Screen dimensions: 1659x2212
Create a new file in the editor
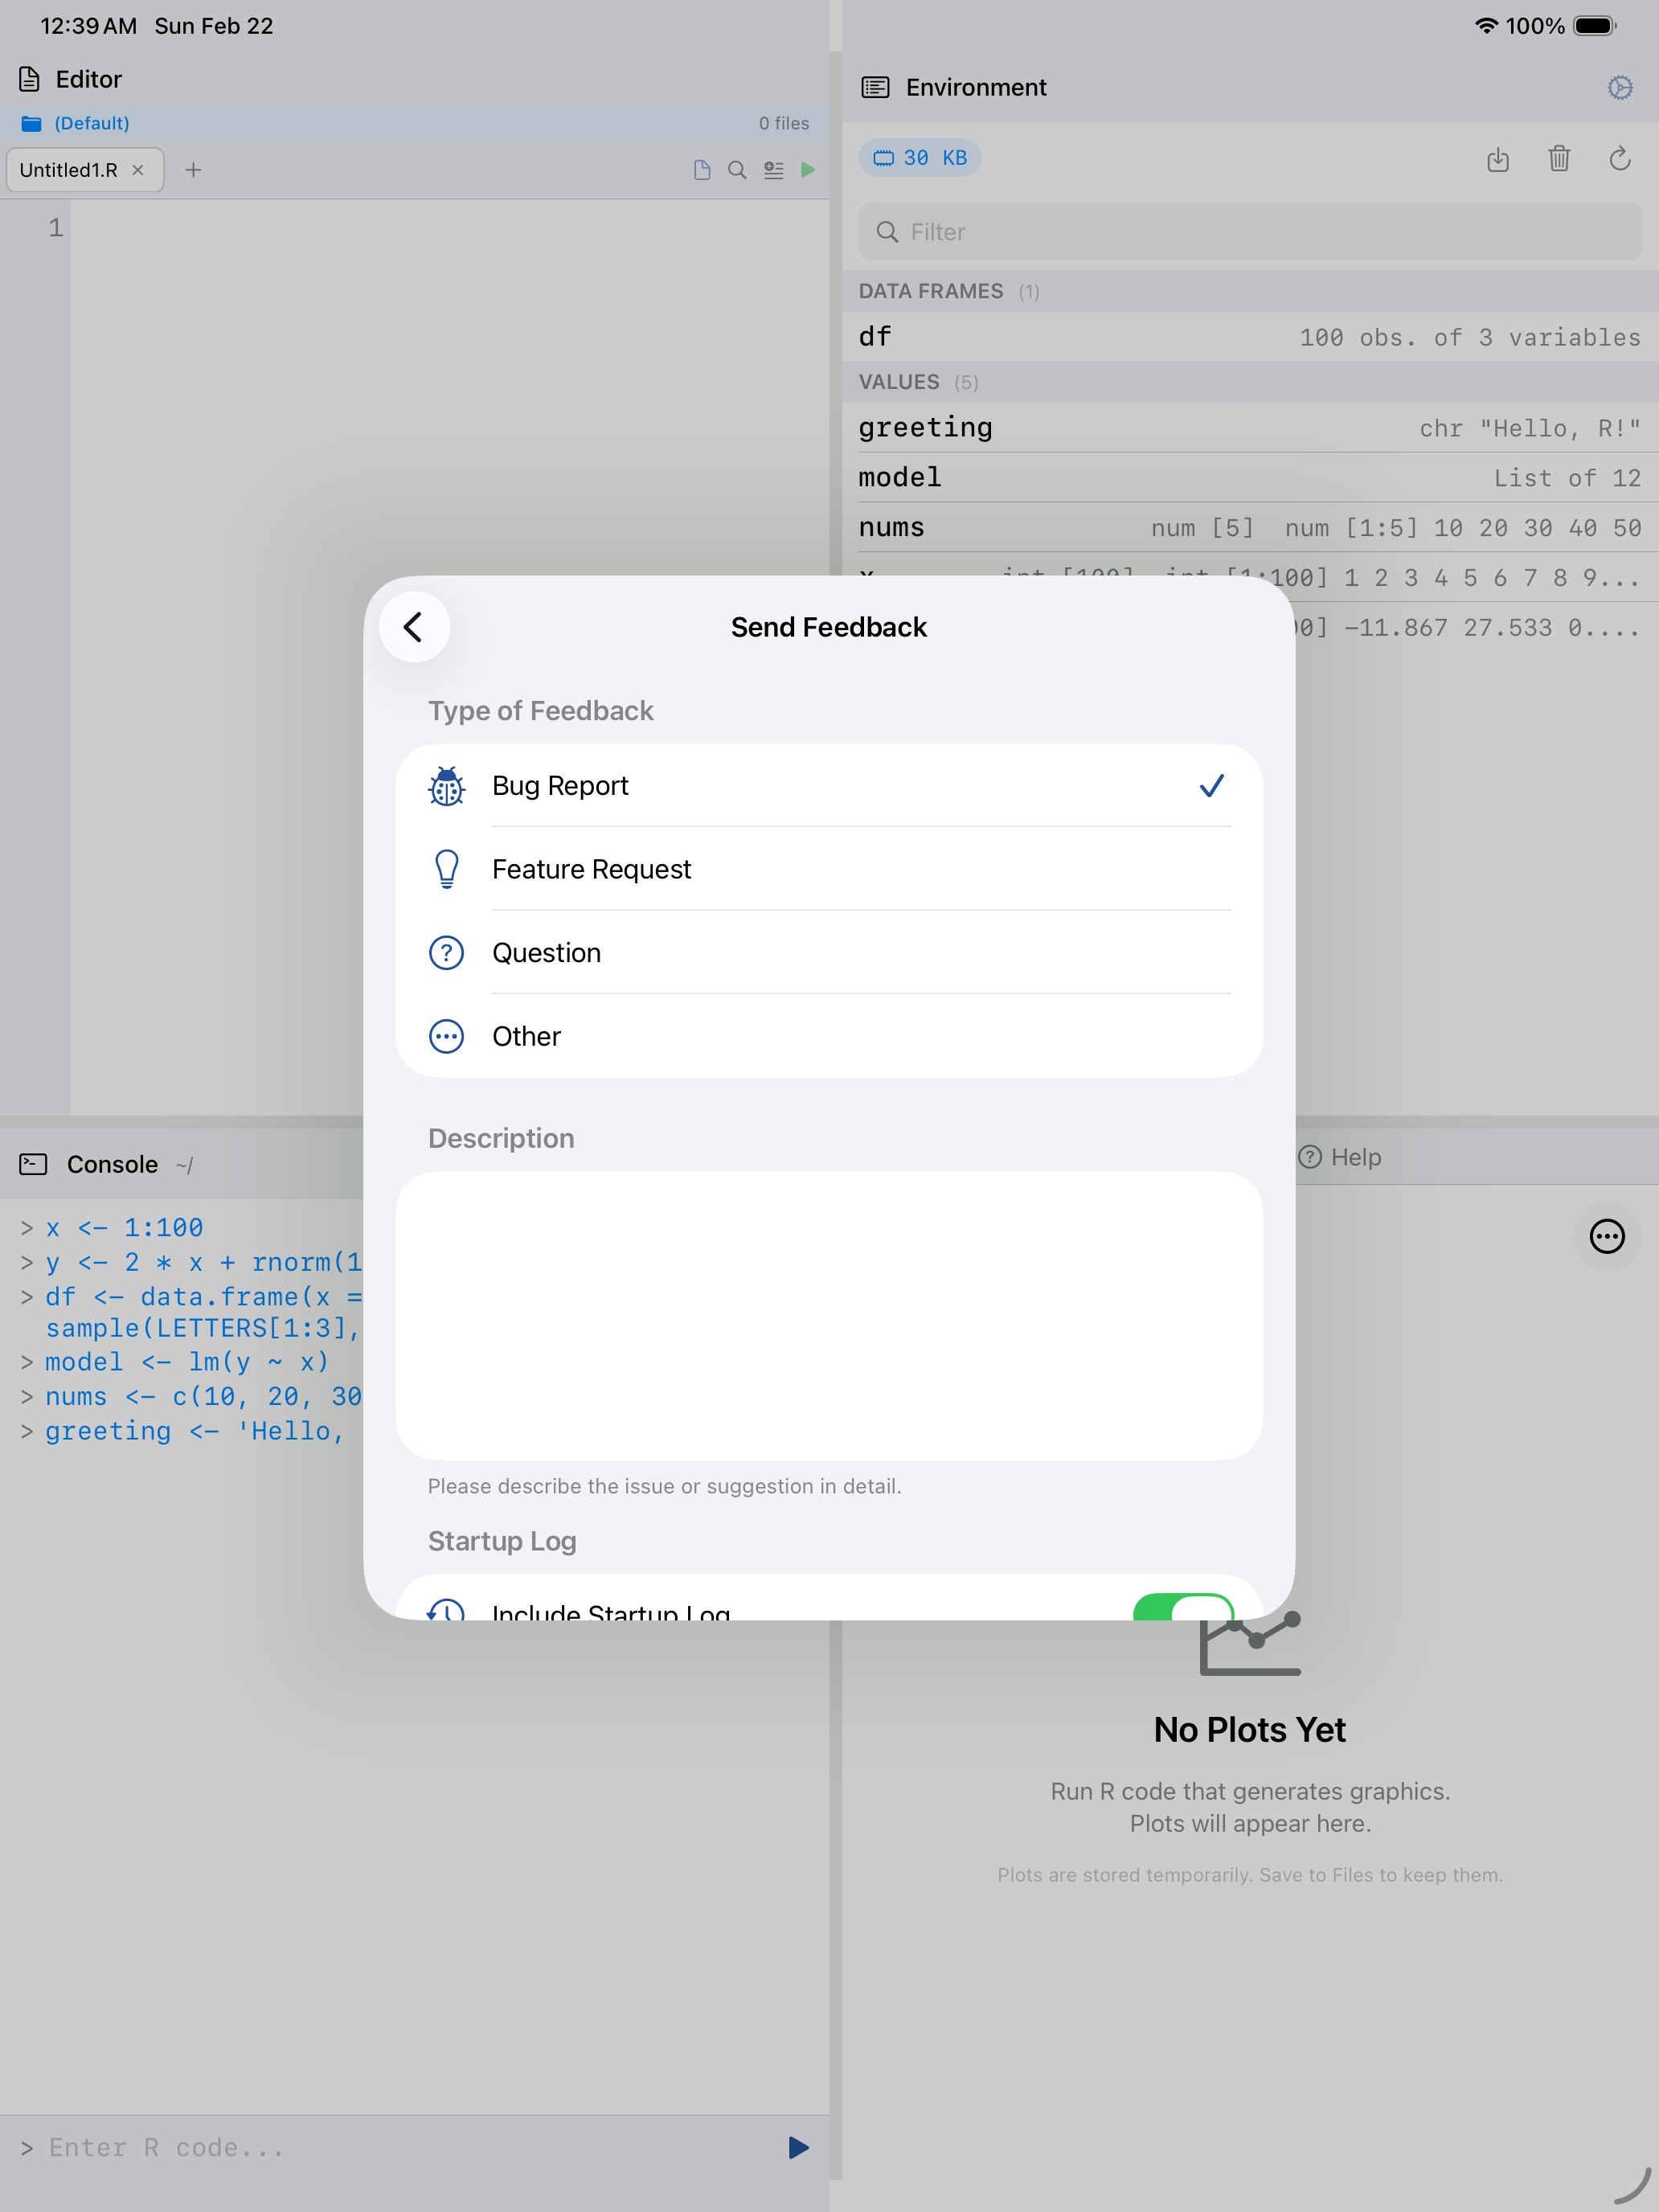point(702,170)
